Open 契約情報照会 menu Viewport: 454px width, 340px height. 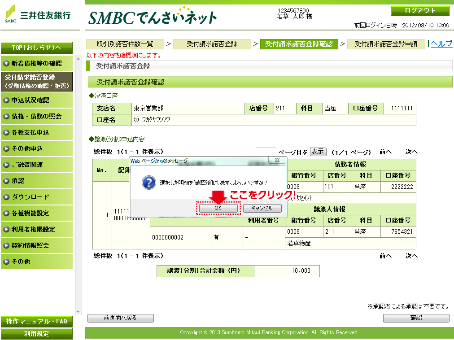click(37, 246)
